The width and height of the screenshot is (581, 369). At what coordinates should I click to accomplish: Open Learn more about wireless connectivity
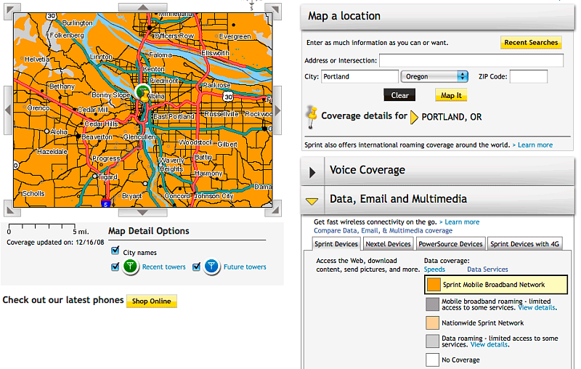click(x=462, y=222)
